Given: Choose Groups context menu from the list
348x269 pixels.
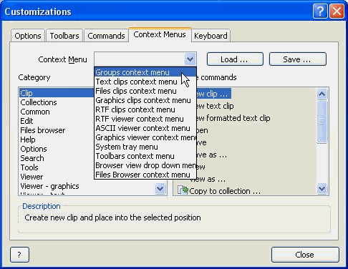Looking at the screenshot, I should pos(145,72).
